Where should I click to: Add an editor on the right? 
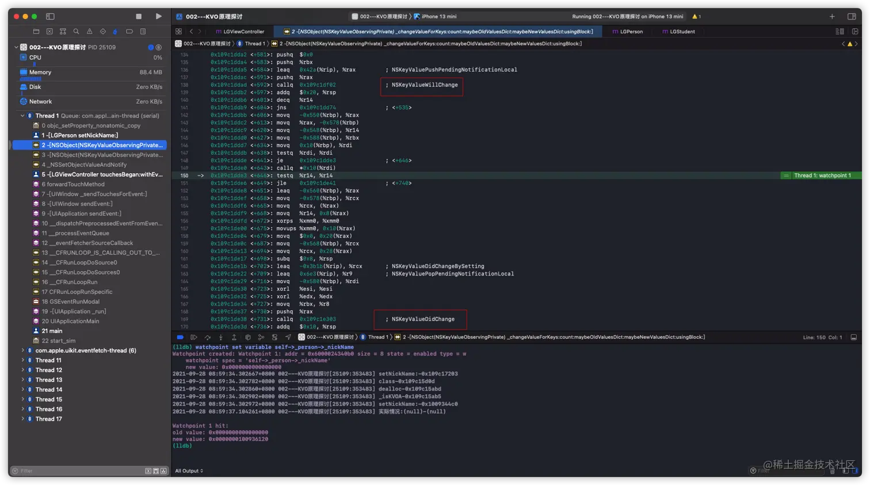(x=855, y=32)
